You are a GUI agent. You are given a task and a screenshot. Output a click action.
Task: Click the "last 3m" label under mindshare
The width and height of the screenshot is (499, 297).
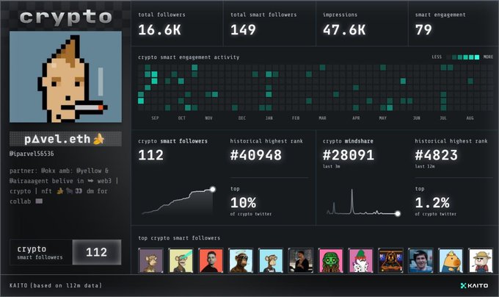331,166
